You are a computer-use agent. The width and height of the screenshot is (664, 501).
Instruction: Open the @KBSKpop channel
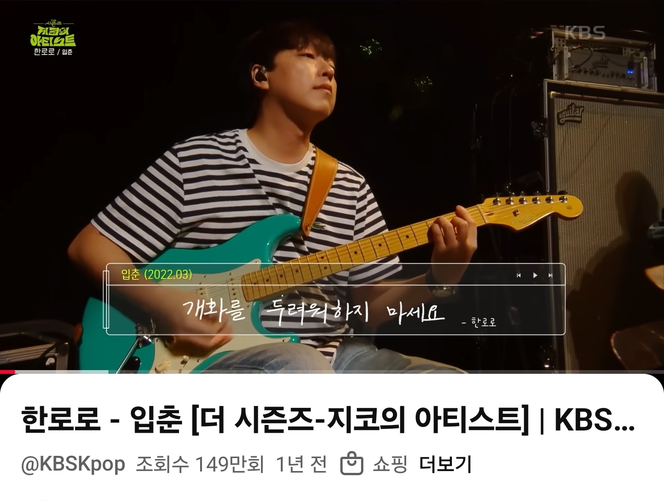pos(73,464)
